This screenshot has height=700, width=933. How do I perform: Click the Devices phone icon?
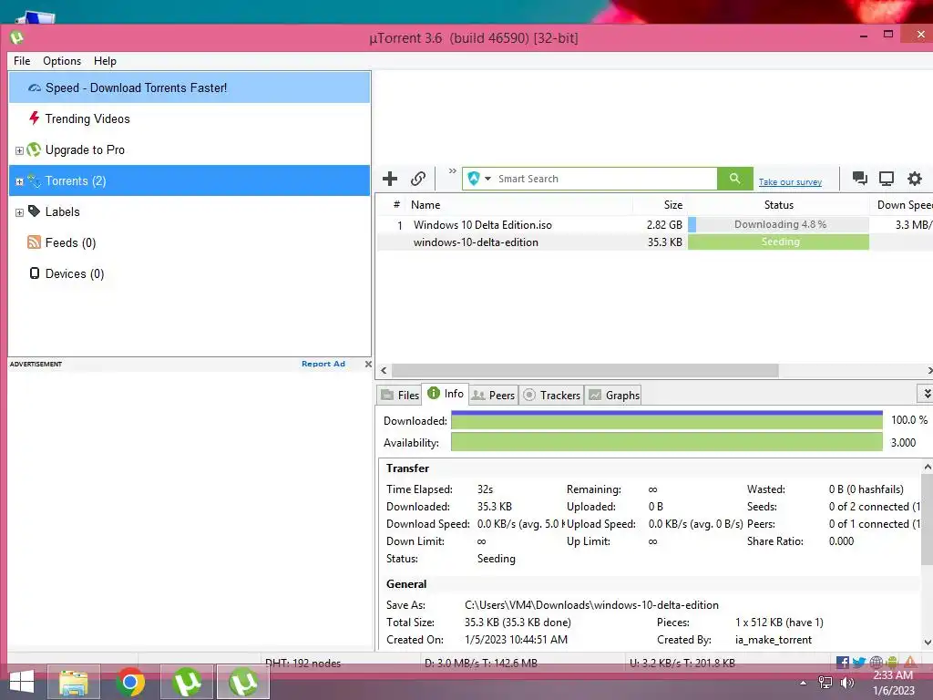(x=35, y=273)
